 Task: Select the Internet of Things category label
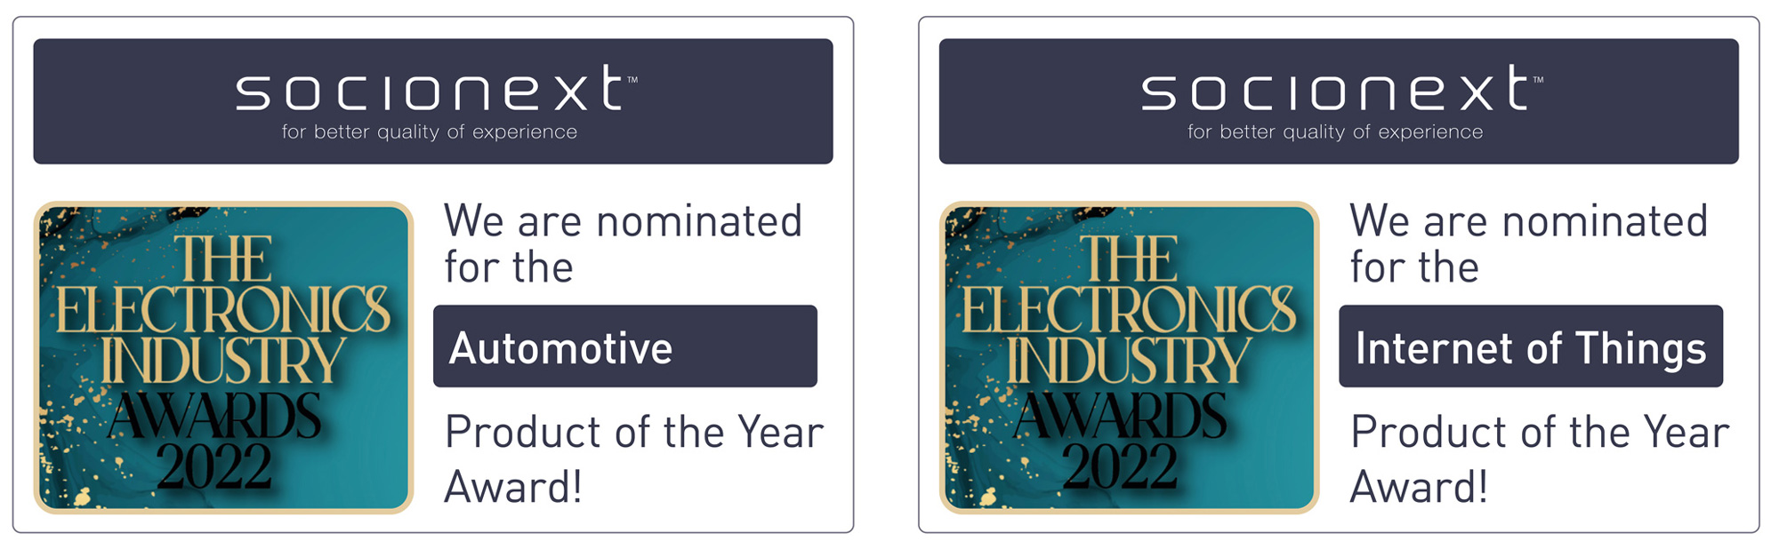(x=1531, y=346)
